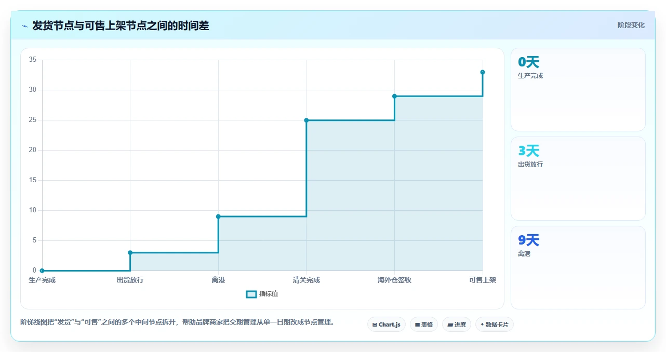Click the data point at 可售上架
The width and height of the screenshot is (666, 352).
pyautogui.click(x=483, y=72)
